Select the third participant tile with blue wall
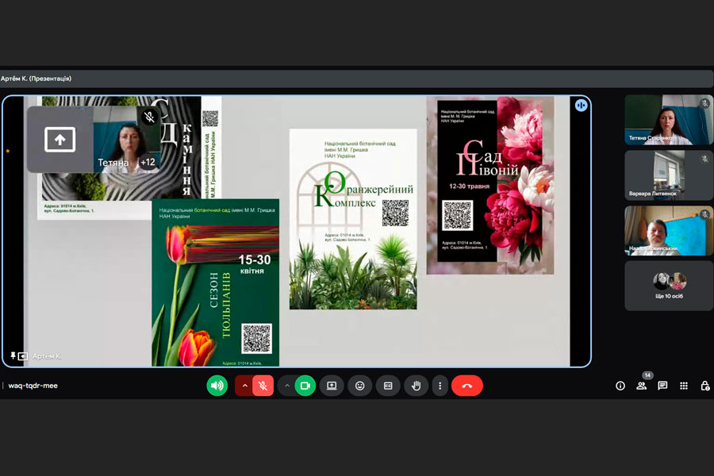The width and height of the screenshot is (714, 476). tap(669, 231)
